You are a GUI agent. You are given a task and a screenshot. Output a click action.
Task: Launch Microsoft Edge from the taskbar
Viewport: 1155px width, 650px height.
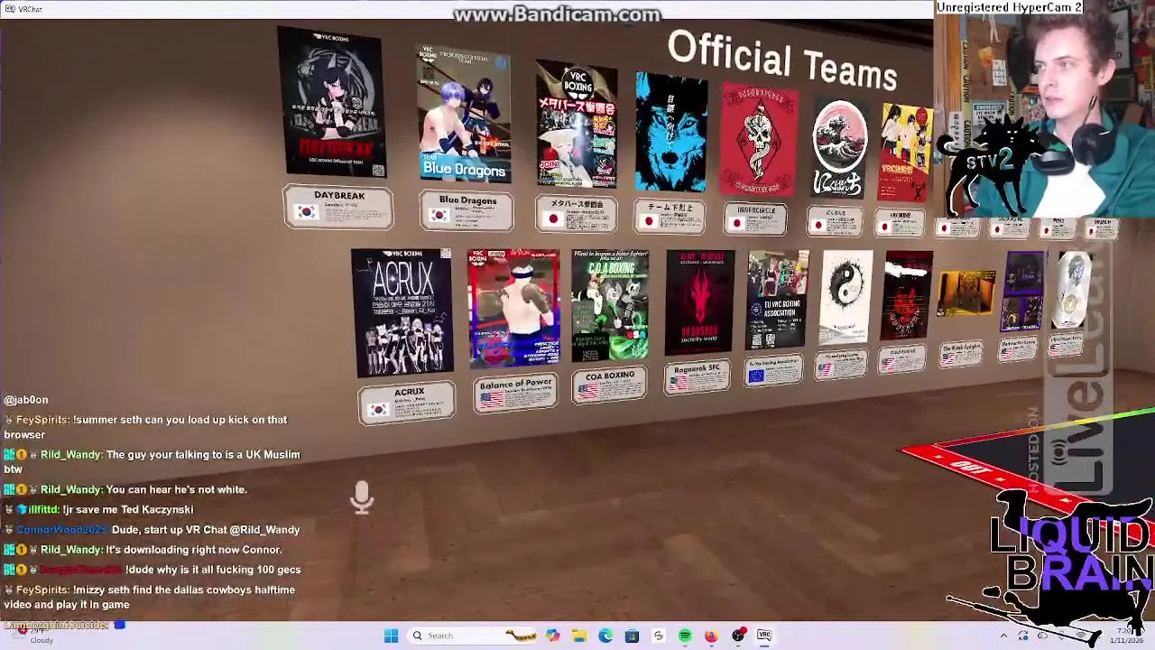click(x=605, y=636)
